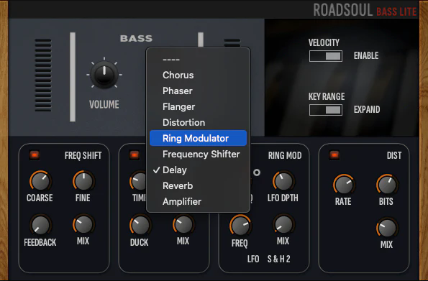The height and width of the screenshot is (281, 428).
Task: Select Amplifier from the effect list
Action: point(198,202)
